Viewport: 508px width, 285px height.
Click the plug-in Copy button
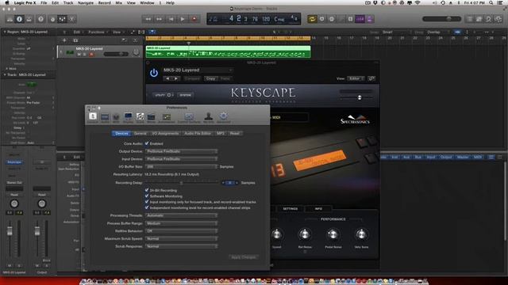click(210, 78)
